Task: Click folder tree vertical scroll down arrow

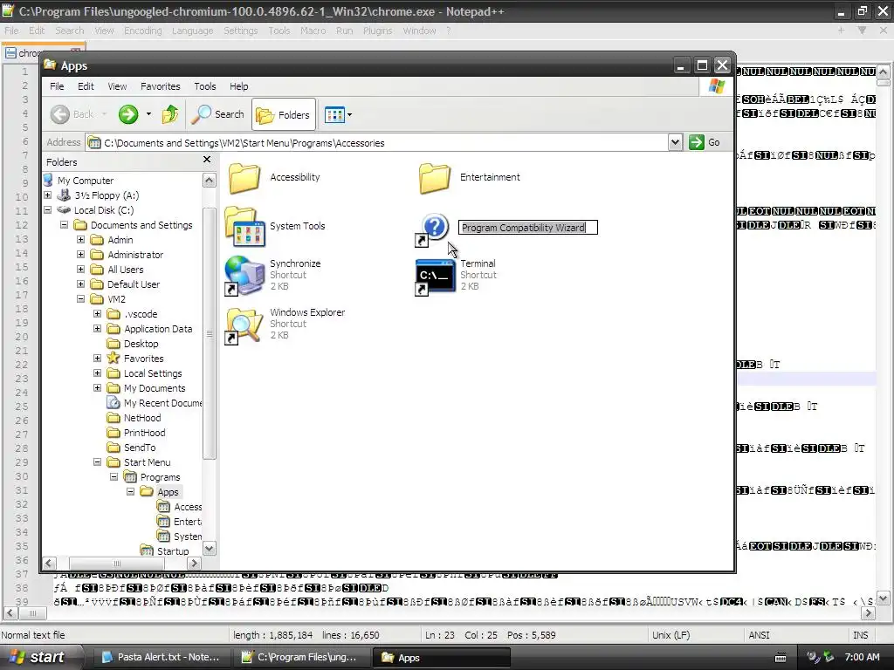Action: tap(210, 549)
